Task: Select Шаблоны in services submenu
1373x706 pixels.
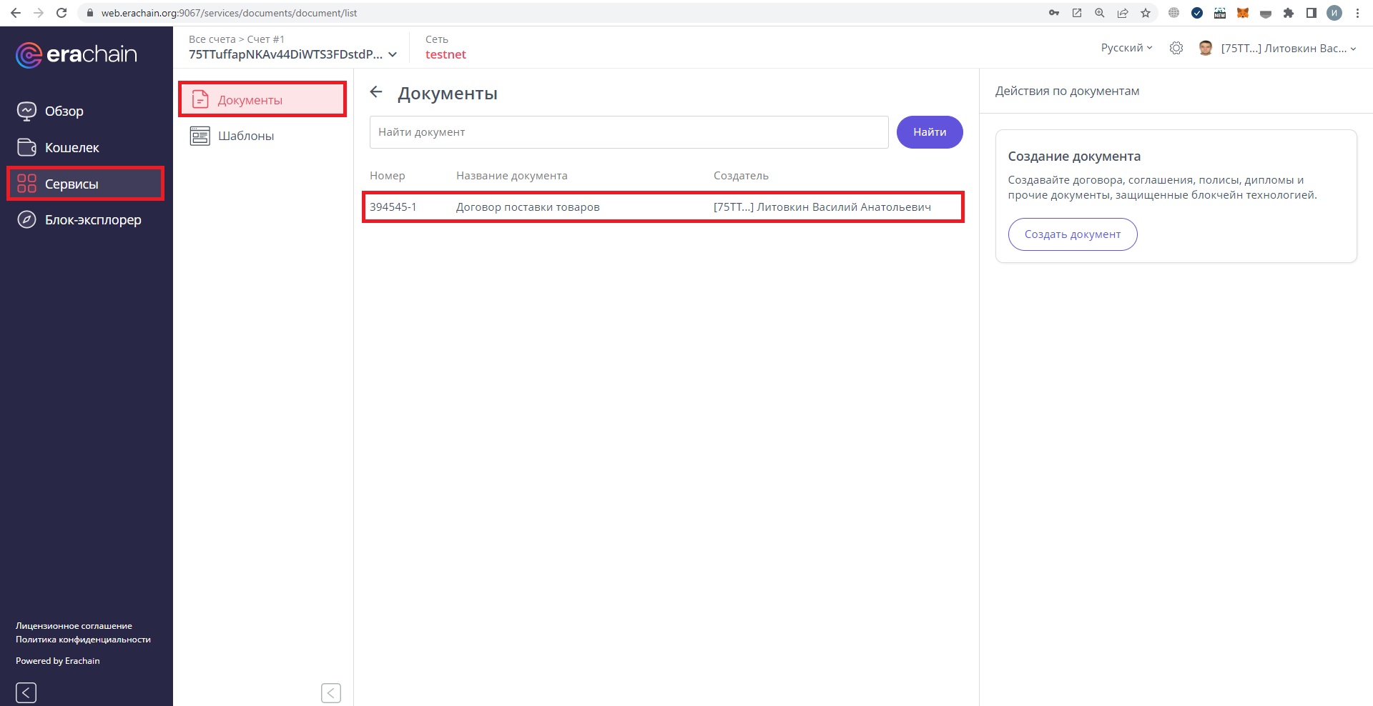Action: click(x=245, y=136)
